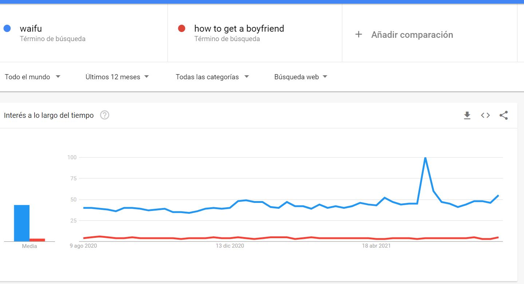This screenshot has width=524, height=284.
Task: Download the interest over time chart data
Action: [x=467, y=116]
